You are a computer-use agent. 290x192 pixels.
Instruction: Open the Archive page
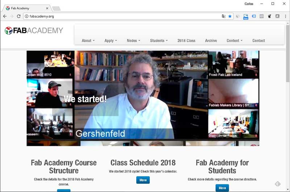[211, 41]
